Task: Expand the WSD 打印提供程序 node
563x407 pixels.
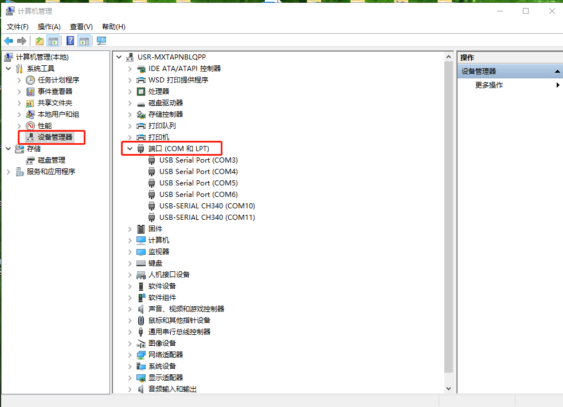Action: pyautogui.click(x=130, y=80)
